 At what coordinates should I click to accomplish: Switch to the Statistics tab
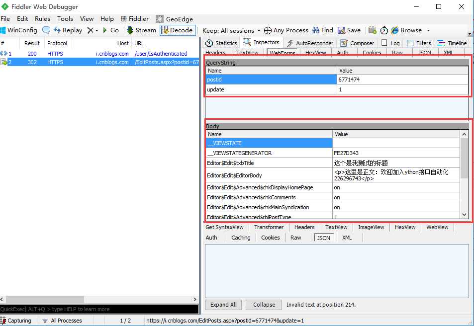221,43
